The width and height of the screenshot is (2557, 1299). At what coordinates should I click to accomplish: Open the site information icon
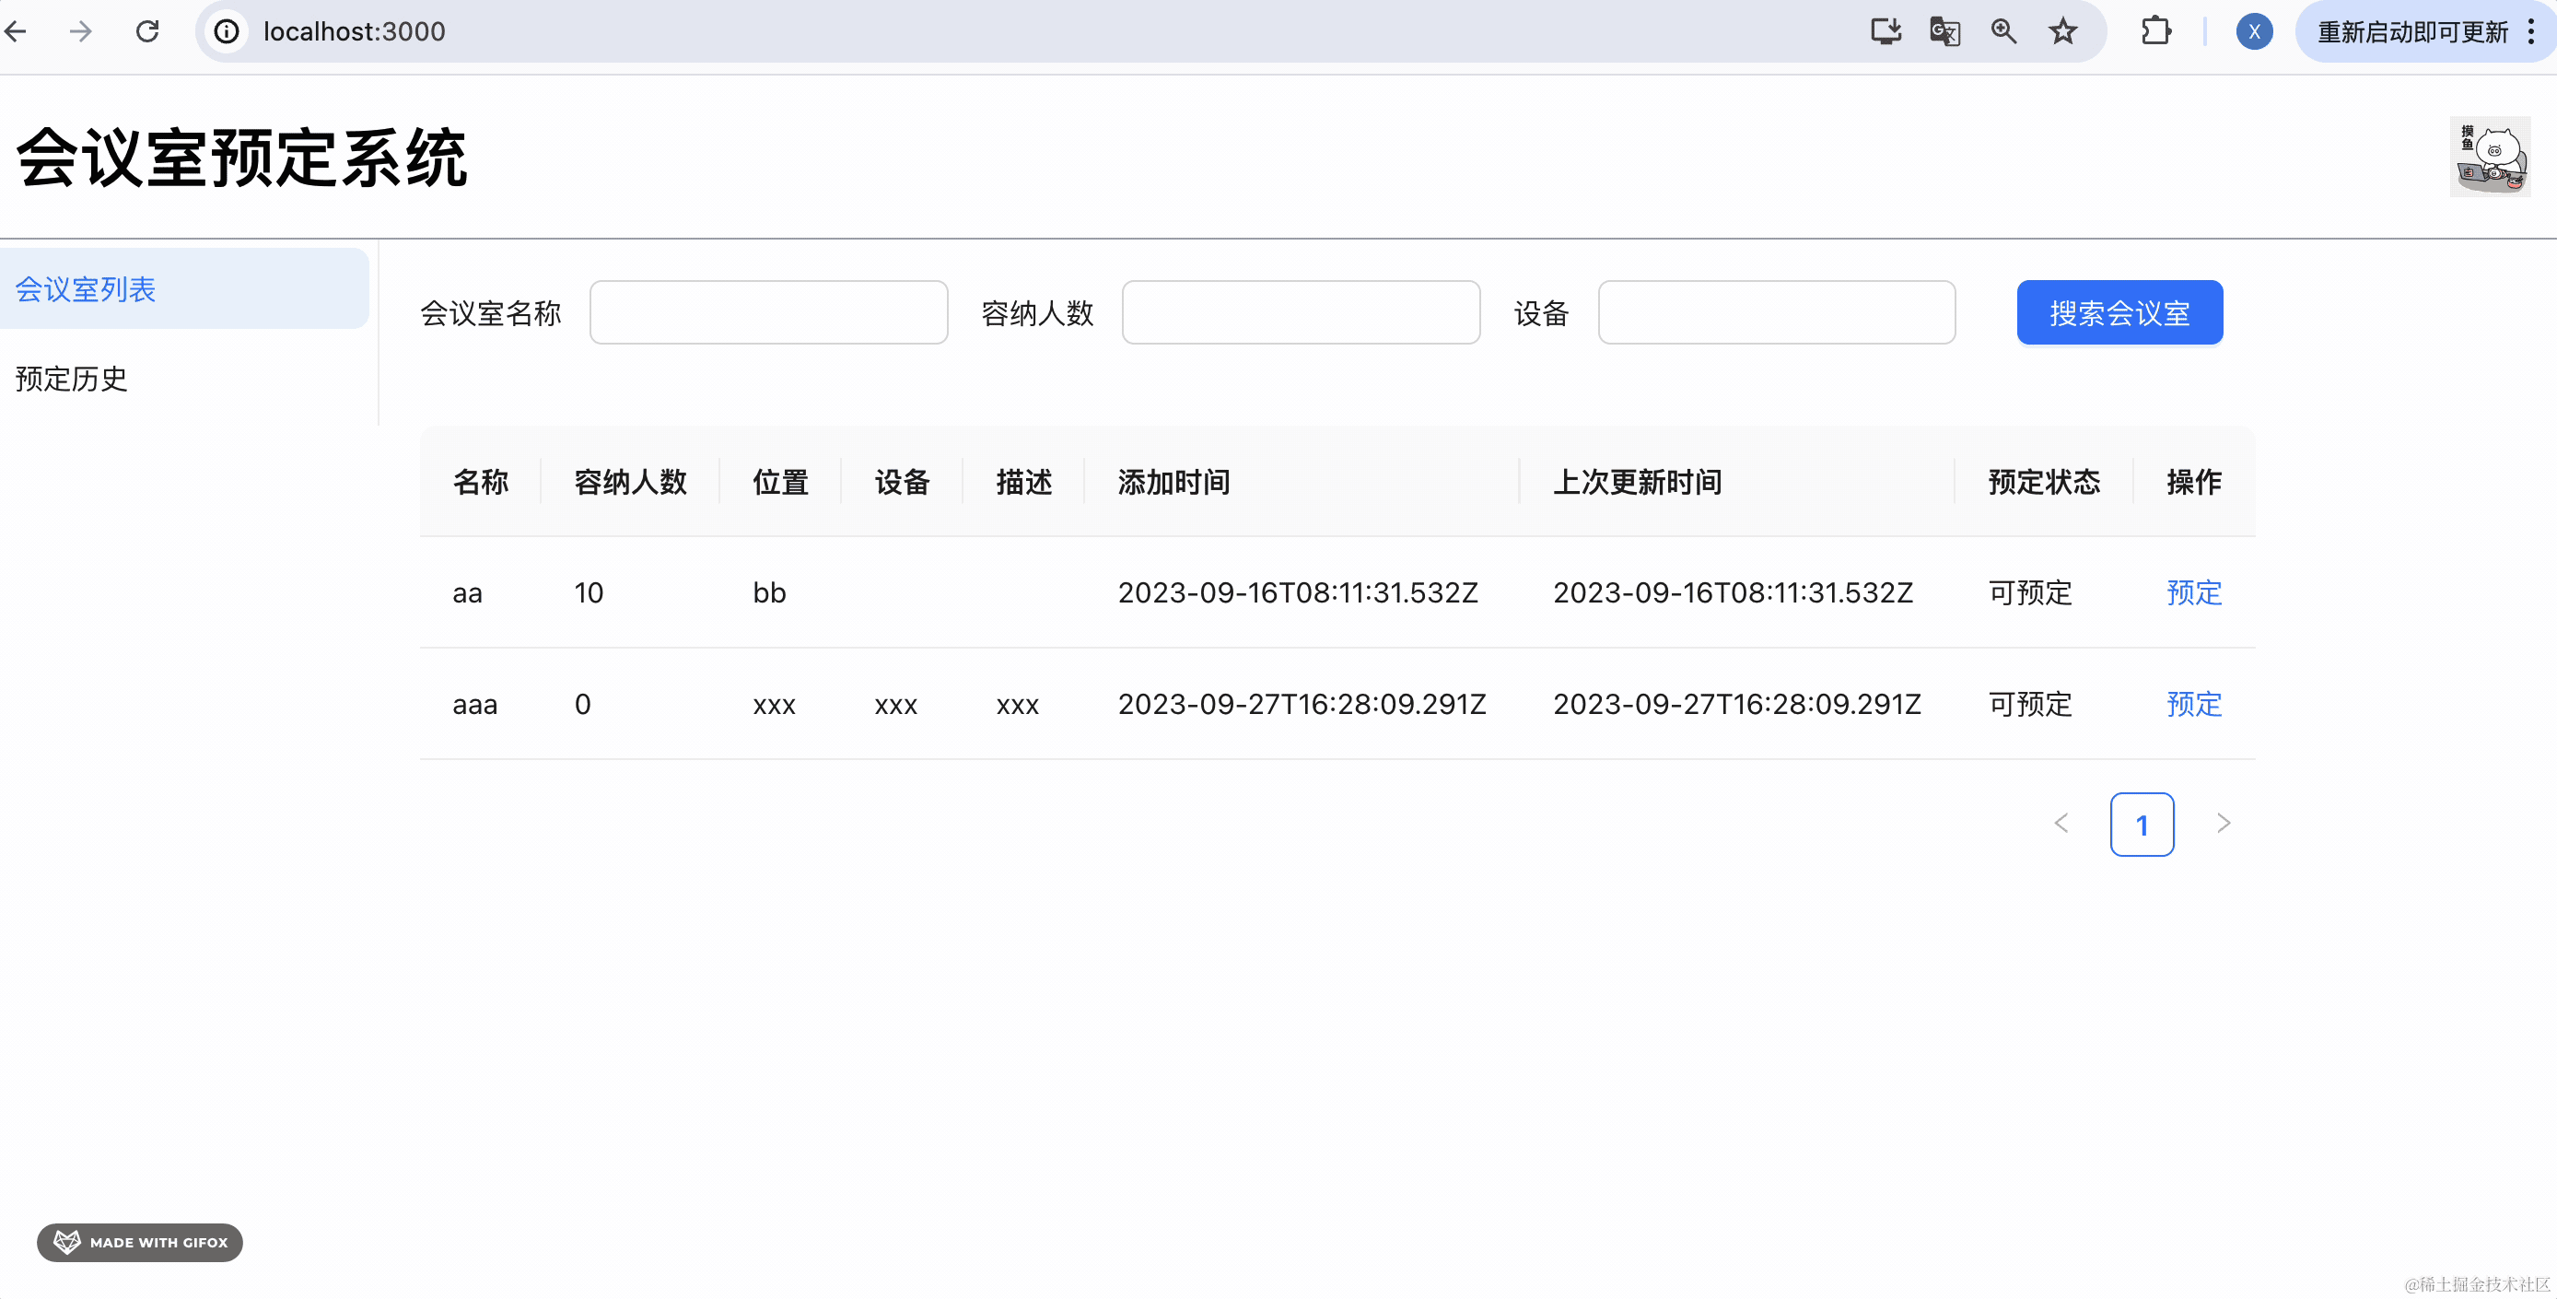[x=228, y=31]
